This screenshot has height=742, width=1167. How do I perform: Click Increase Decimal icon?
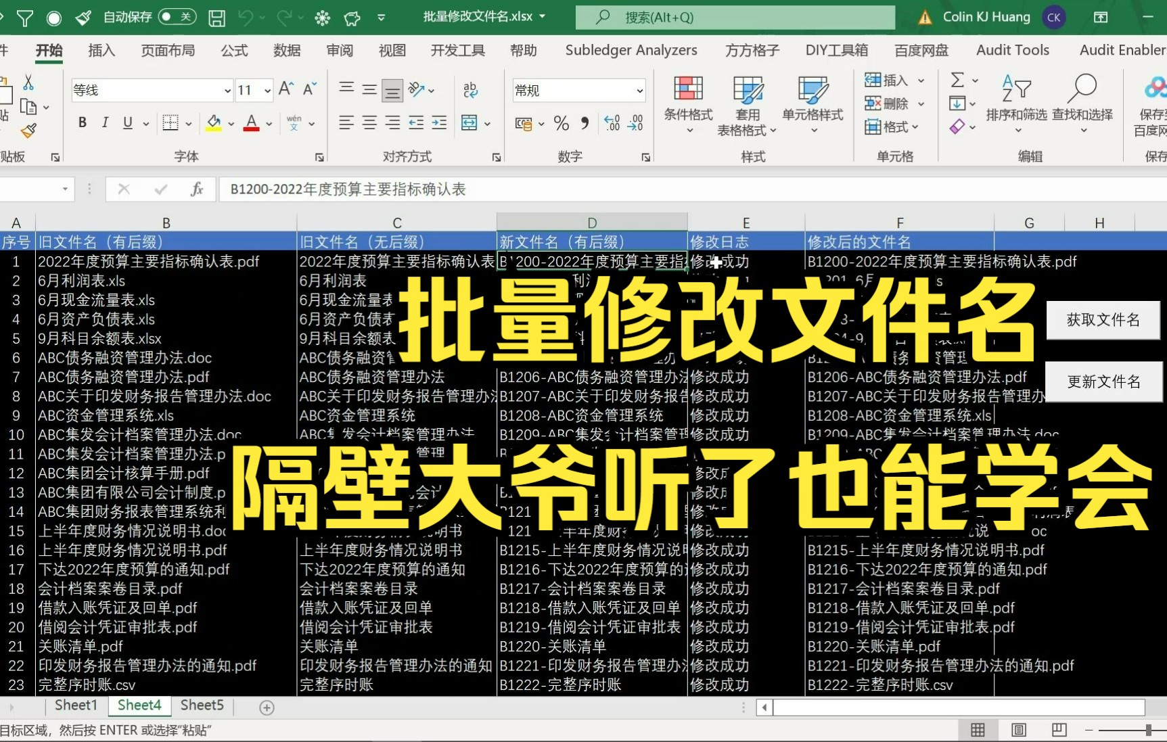(612, 123)
